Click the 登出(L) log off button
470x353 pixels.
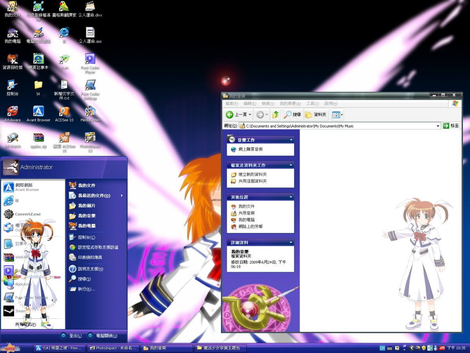coord(71,336)
